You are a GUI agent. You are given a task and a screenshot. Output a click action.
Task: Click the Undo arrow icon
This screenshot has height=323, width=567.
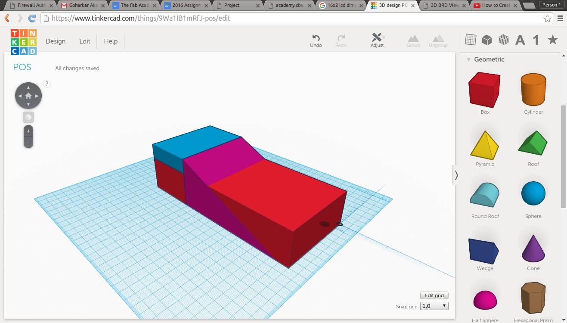pyautogui.click(x=316, y=38)
